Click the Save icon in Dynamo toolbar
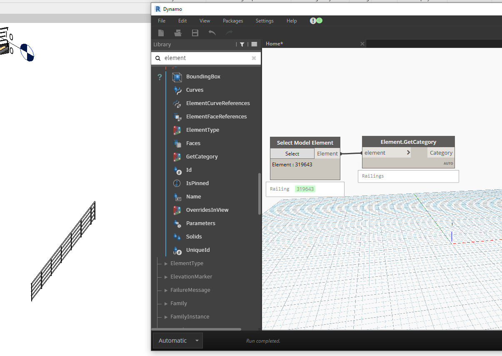 tap(195, 33)
